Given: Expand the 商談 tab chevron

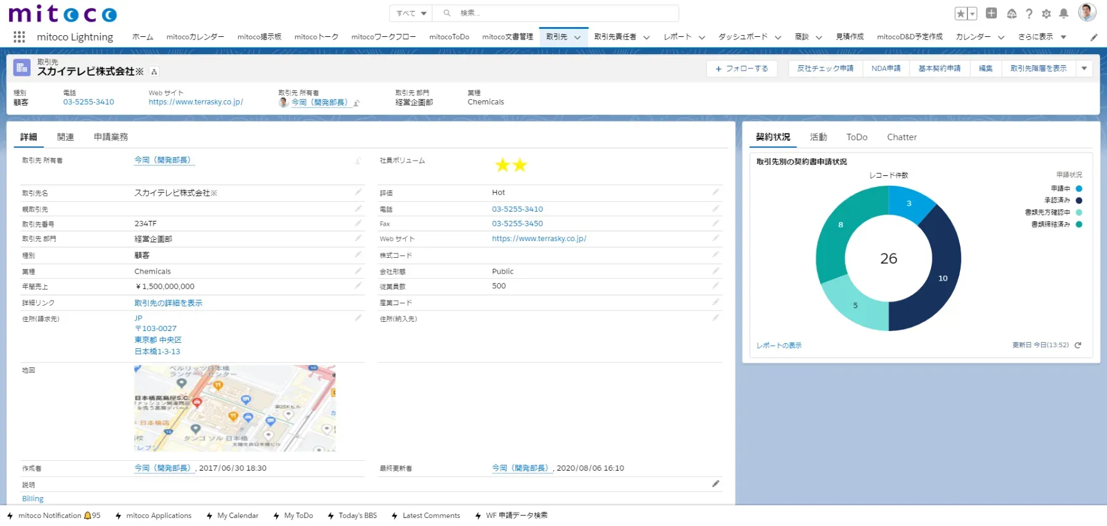Looking at the screenshot, I should [x=819, y=38].
